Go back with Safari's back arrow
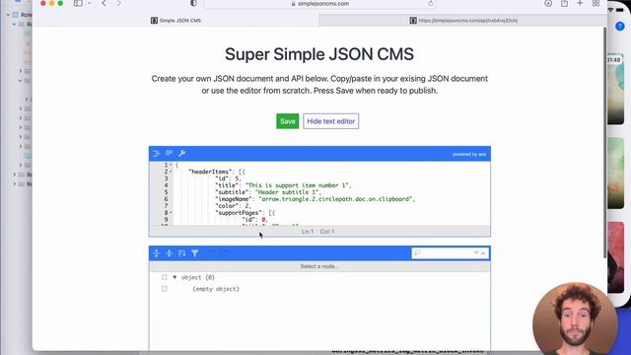This screenshot has height=355, width=631. pyautogui.click(x=104, y=3)
